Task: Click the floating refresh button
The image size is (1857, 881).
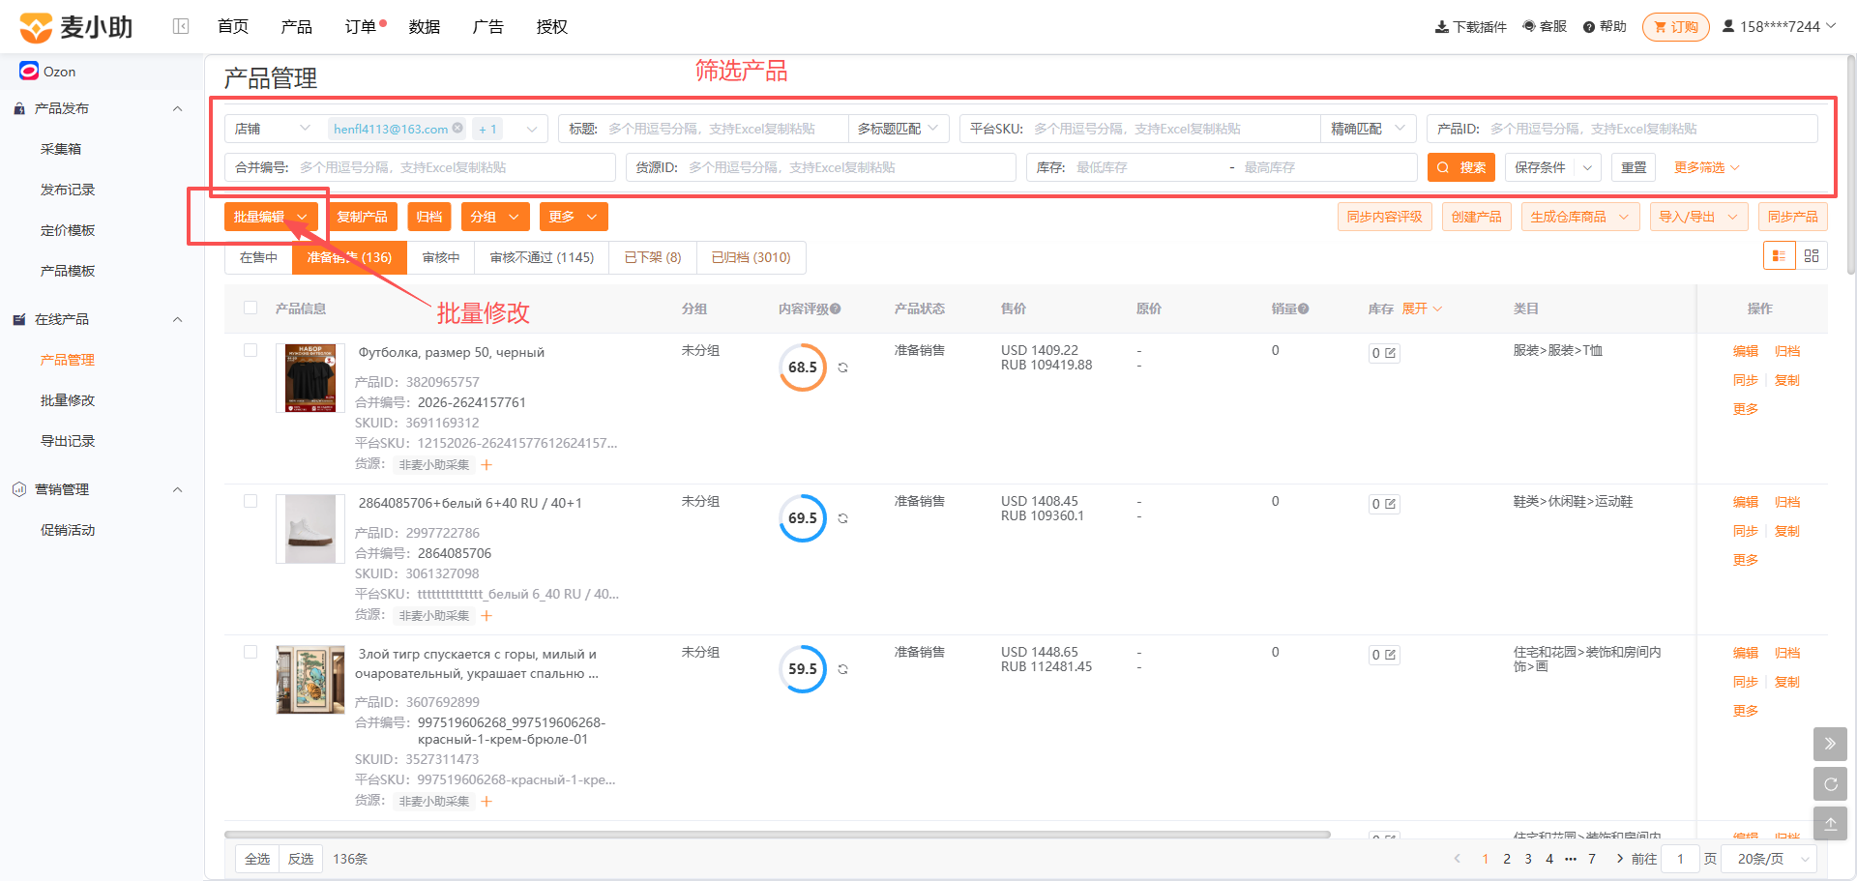Action: (1830, 784)
